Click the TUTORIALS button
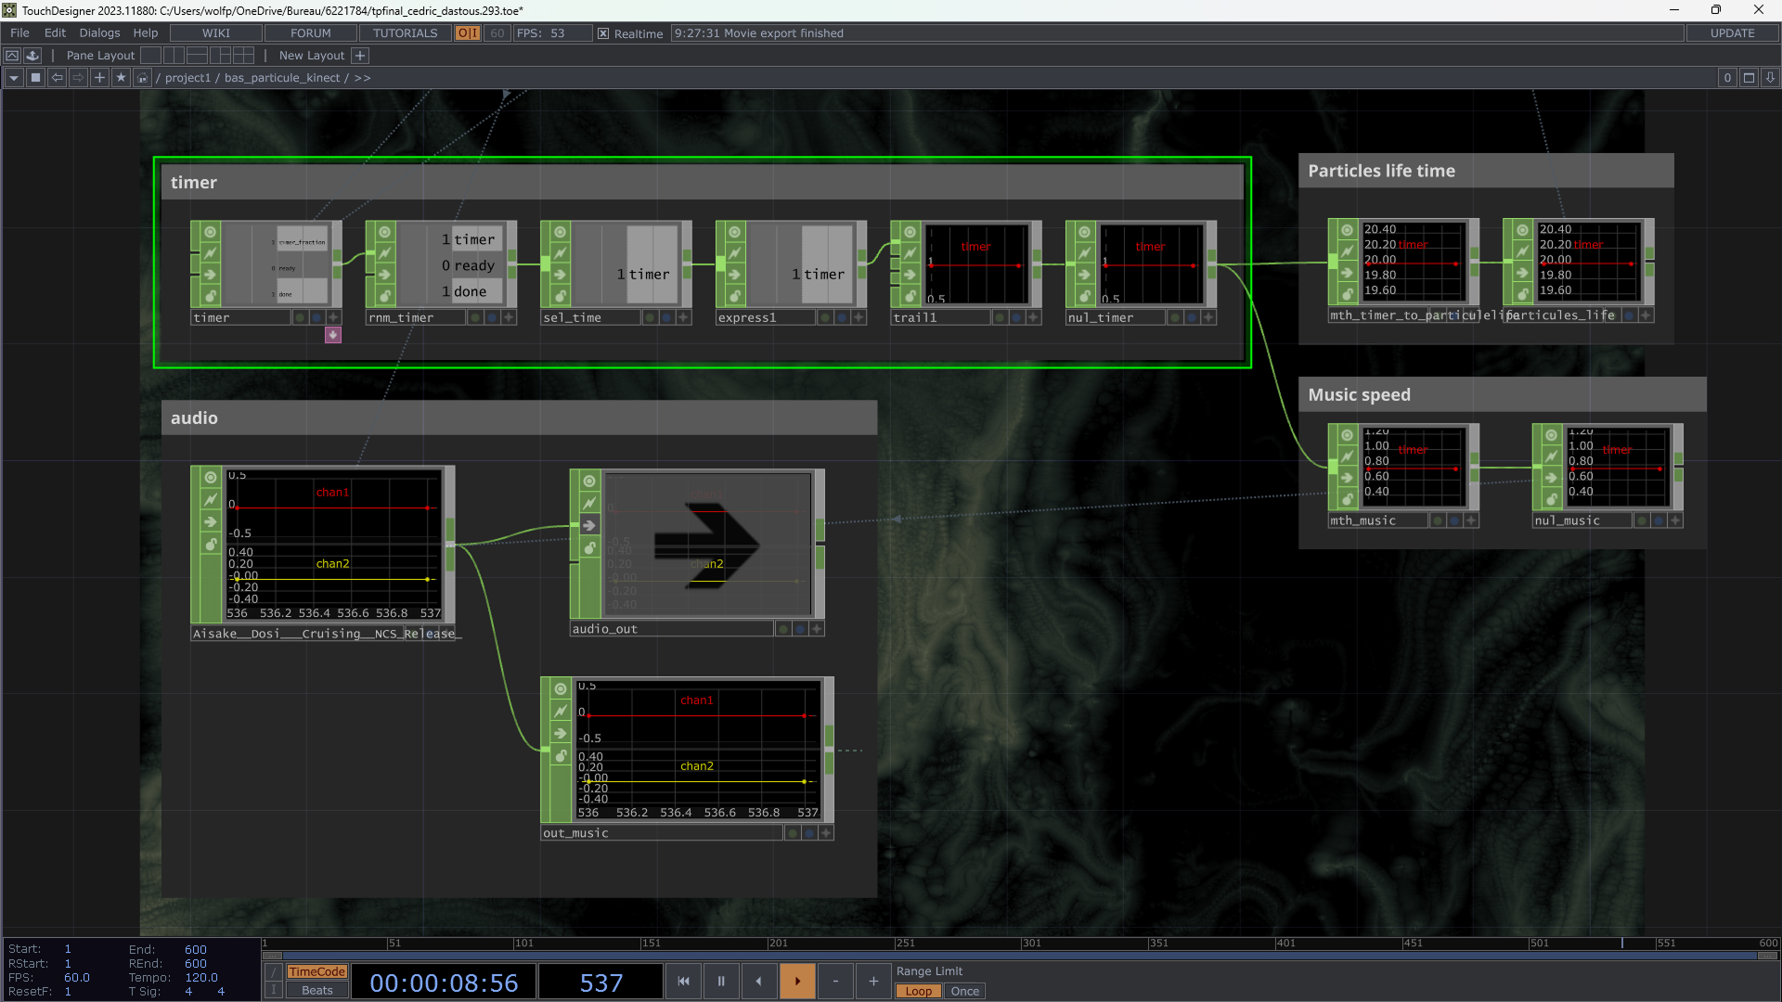The width and height of the screenshot is (1782, 1002). point(405,33)
